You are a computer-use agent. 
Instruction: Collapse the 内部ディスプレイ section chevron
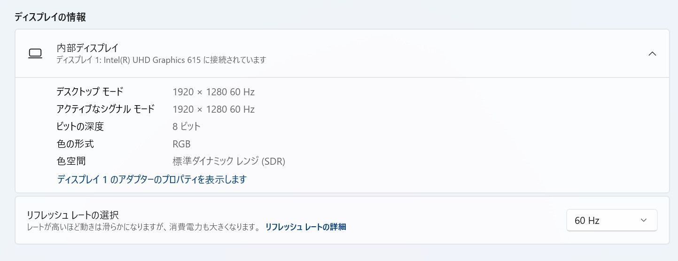pos(652,54)
